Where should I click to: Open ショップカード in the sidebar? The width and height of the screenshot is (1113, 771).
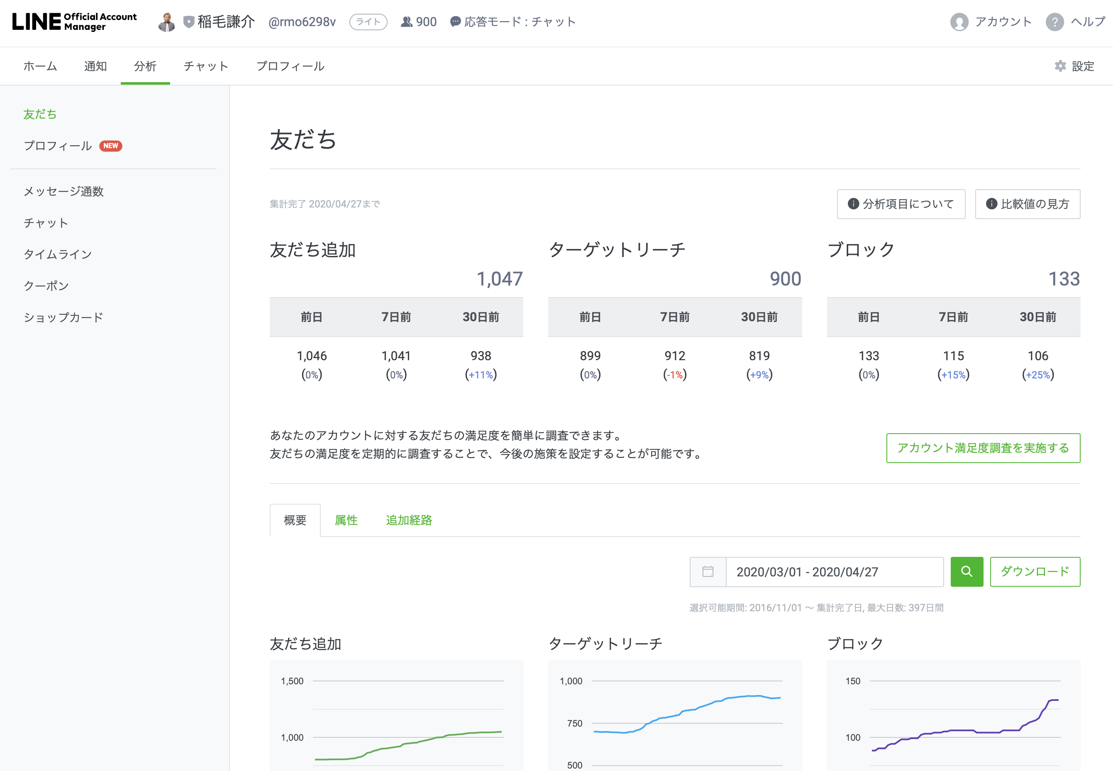[x=63, y=317]
